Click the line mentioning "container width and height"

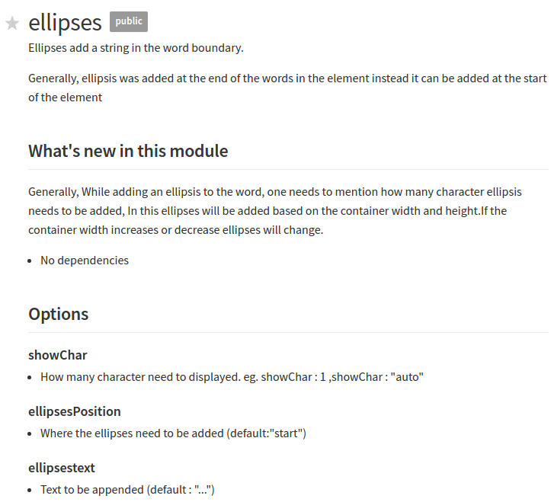(x=267, y=211)
